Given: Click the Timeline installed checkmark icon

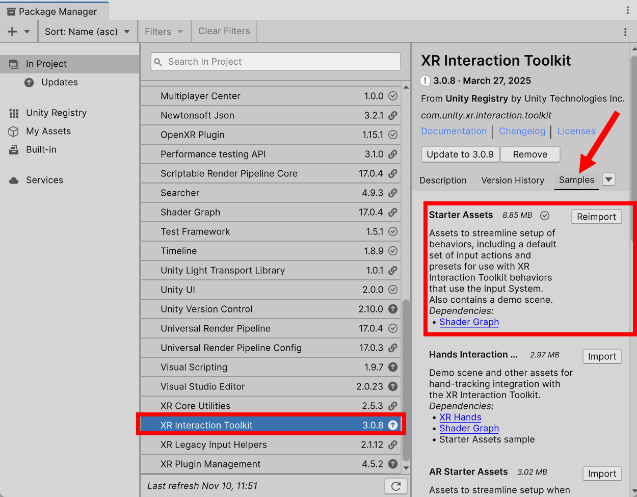Looking at the screenshot, I should coord(393,251).
